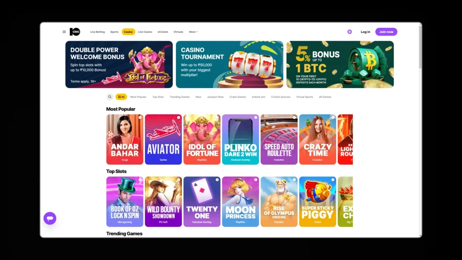Switch to Live Casino tab
The height and width of the screenshot is (260, 462).
(145, 32)
